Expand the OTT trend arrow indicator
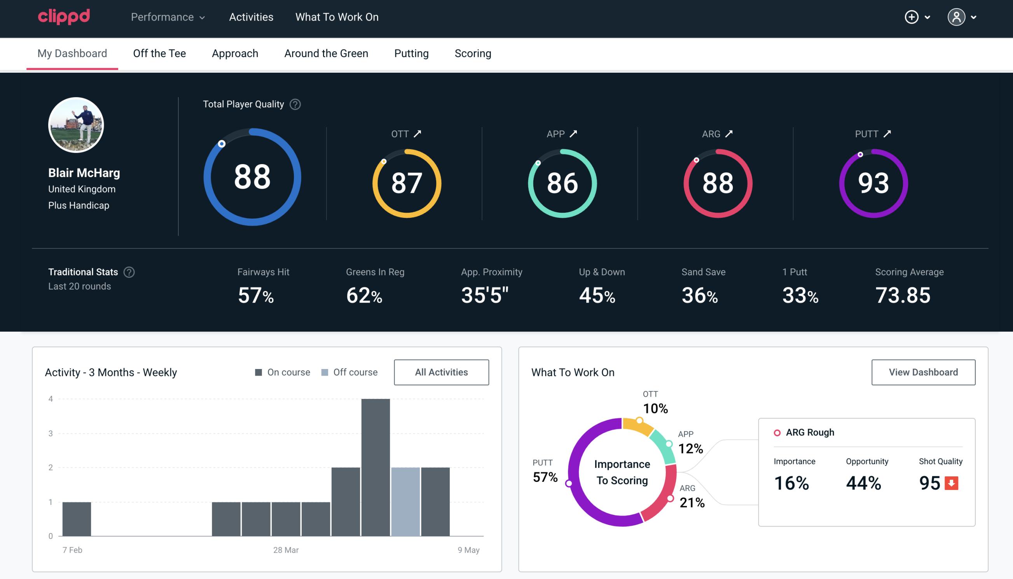1013x579 pixels. click(417, 134)
